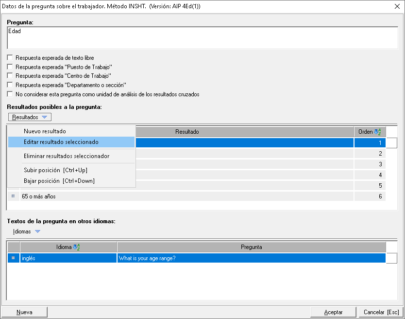Choose "Nuevo resultado" from the menu
This screenshot has width=405, height=319.
[x=45, y=131]
